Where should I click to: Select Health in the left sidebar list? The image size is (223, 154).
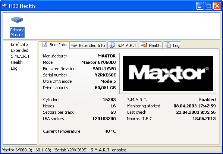(17, 62)
